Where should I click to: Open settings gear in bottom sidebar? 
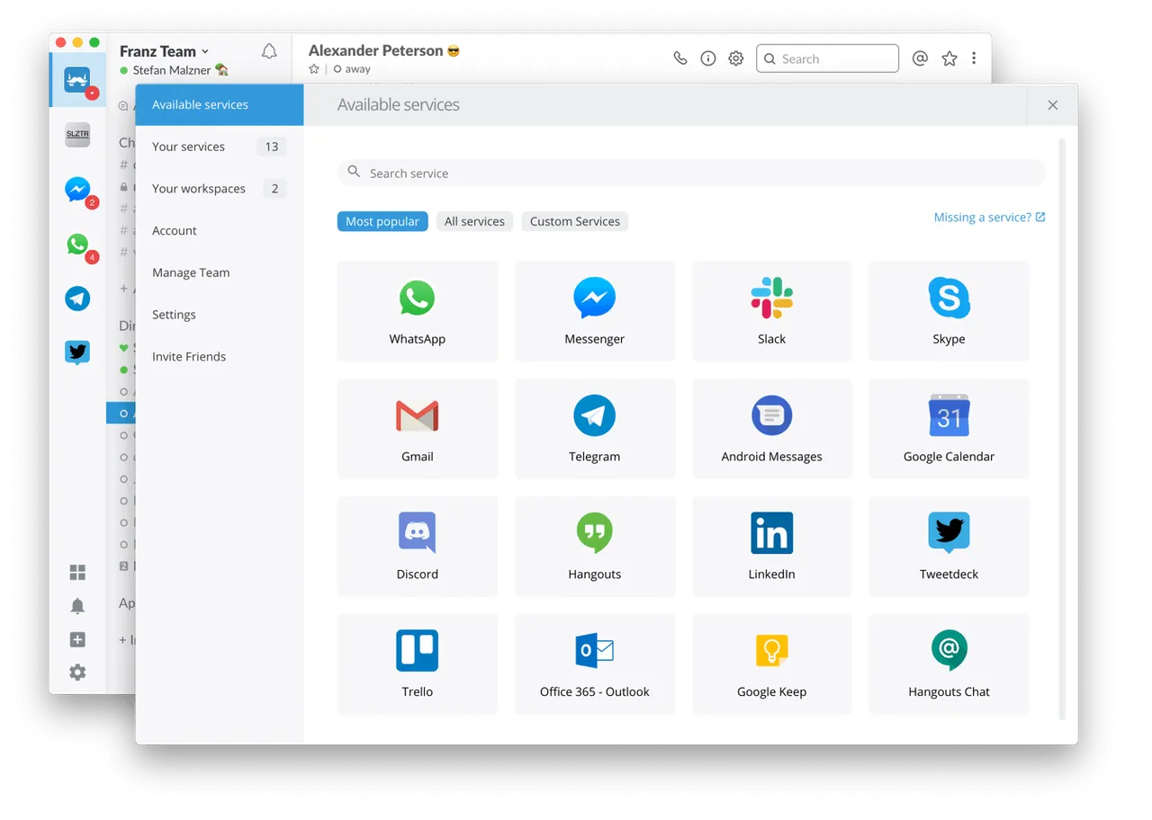(x=77, y=673)
